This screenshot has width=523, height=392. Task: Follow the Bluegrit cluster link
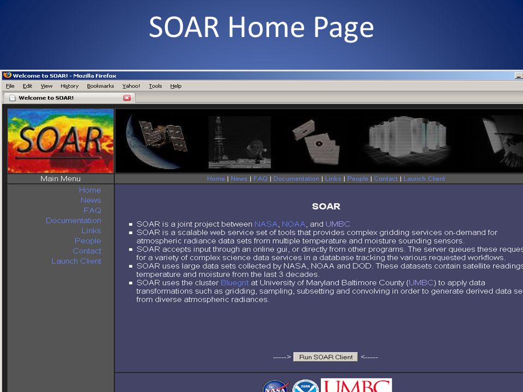pos(234,283)
